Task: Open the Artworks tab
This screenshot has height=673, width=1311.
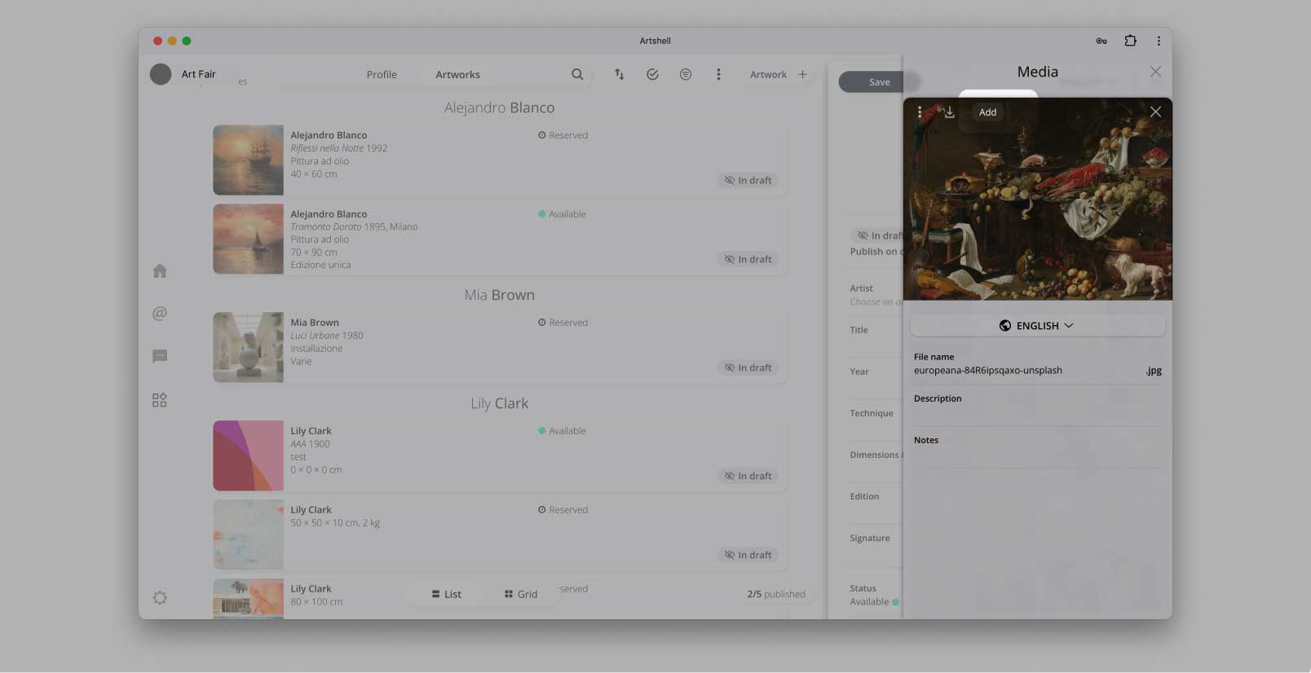Action: point(457,74)
